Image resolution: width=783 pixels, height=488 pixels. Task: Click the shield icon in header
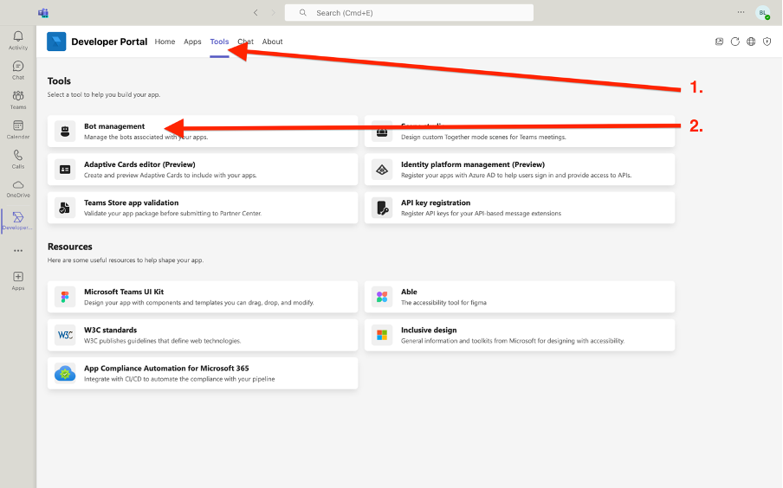pyautogui.click(x=767, y=42)
